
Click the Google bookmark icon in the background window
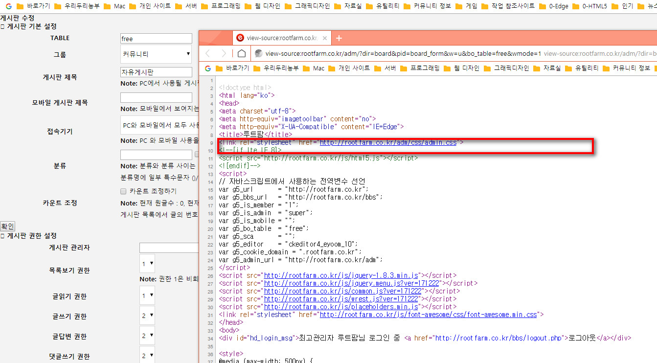8,6
